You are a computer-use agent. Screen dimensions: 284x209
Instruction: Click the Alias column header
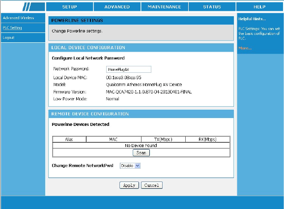point(69,139)
